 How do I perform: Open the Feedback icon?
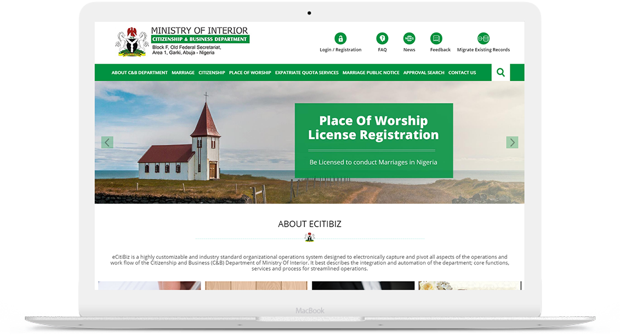pyautogui.click(x=436, y=39)
